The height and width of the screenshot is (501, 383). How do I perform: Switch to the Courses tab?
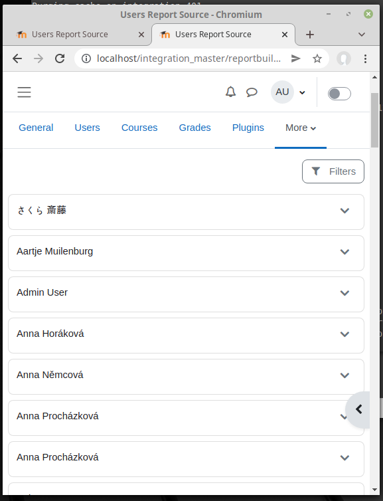pyautogui.click(x=139, y=128)
